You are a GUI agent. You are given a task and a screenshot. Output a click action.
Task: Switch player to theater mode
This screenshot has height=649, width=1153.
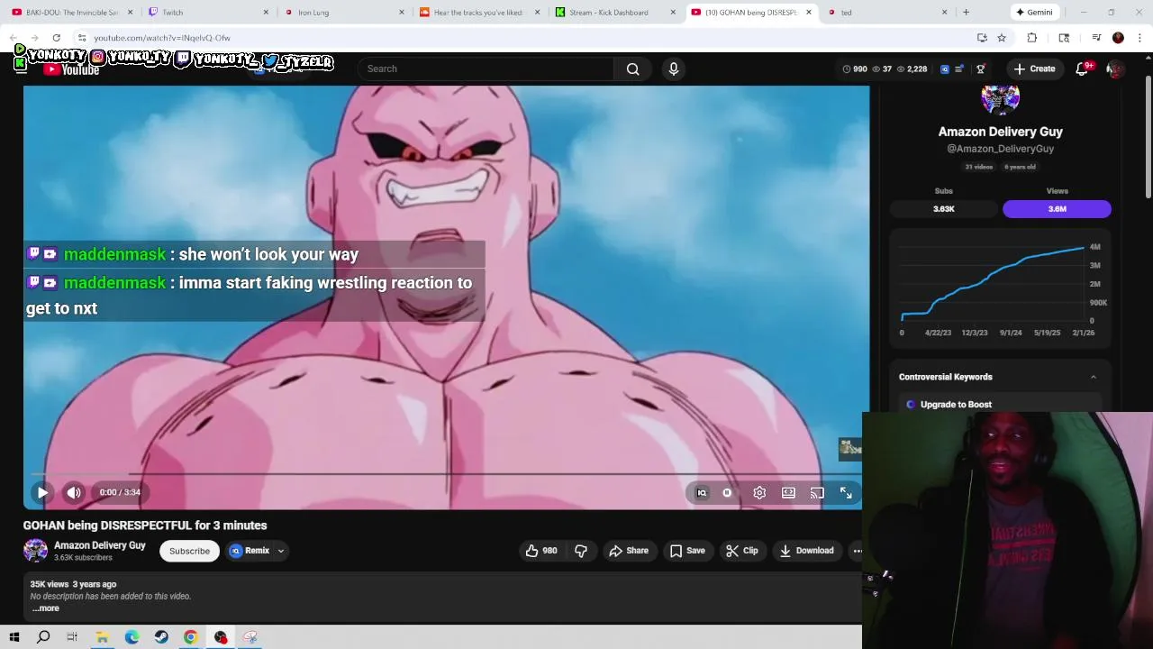click(x=788, y=492)
